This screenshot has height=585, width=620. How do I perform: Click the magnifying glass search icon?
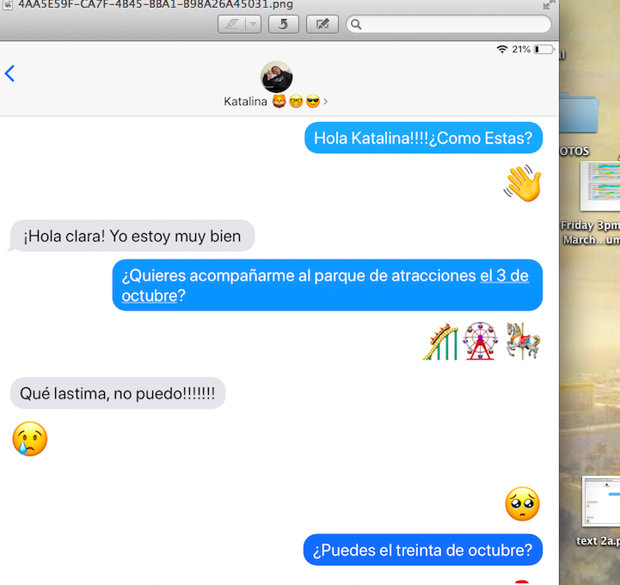(x=356, y=25)
